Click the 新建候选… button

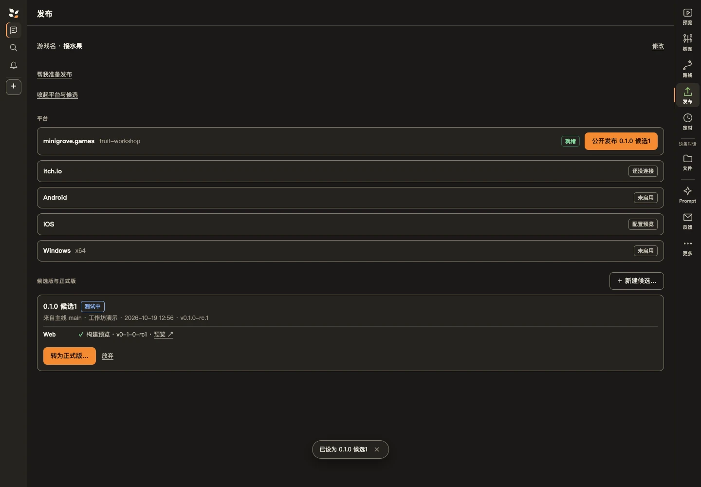(636, 281)
